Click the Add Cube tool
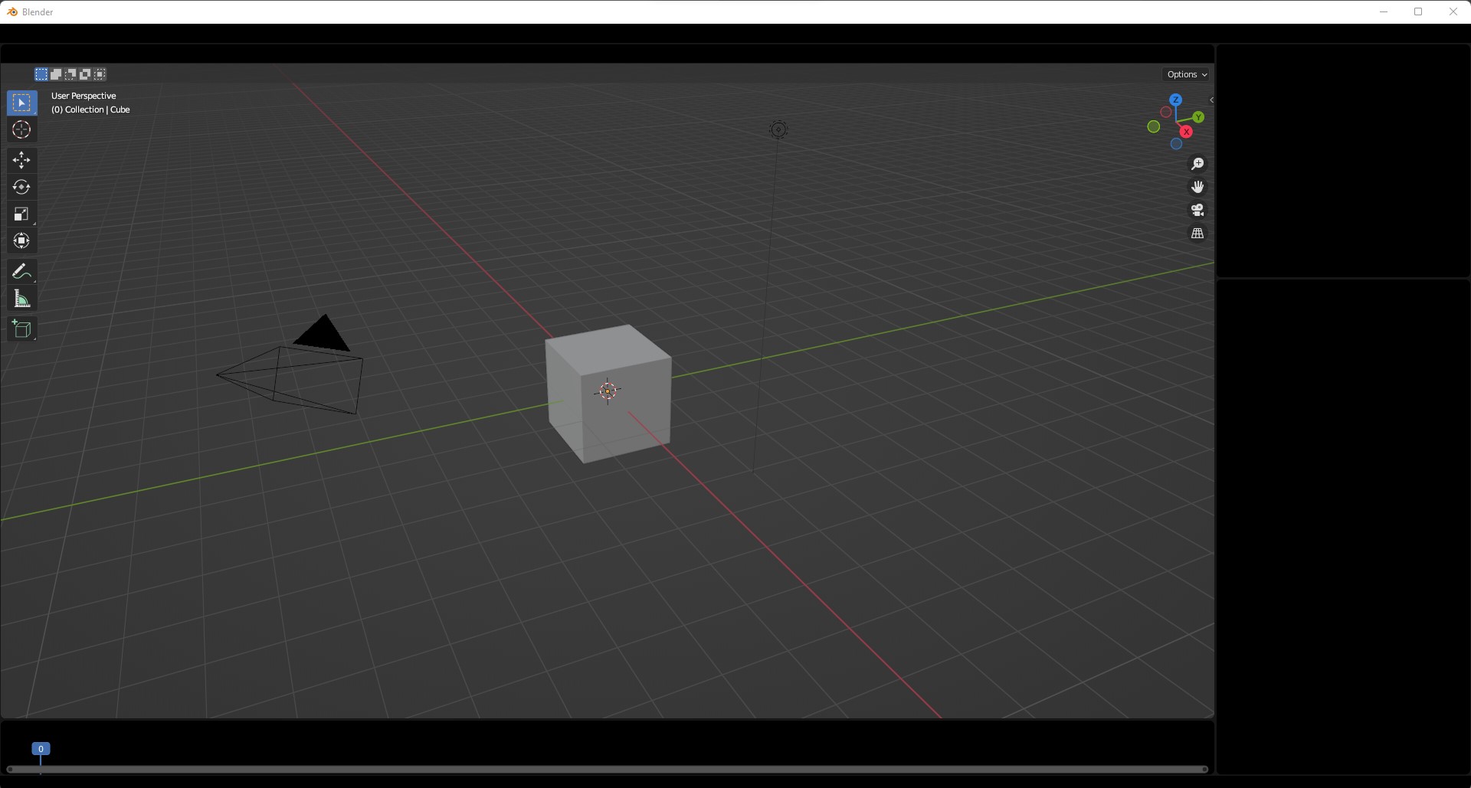Image resolution: width=1471 pixels, height=788 pixels. [x=21, y=329]
